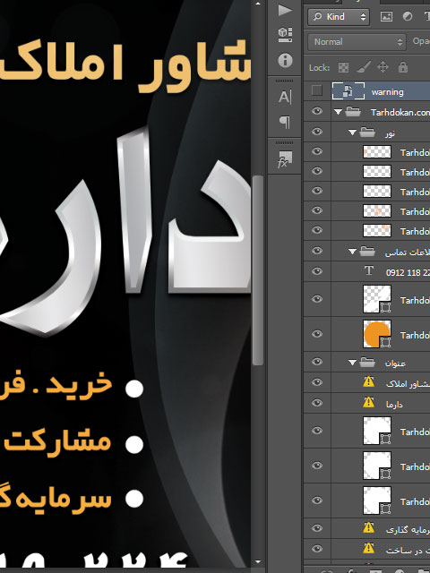Open the Info panel icon
The height and width of the screenshot is (573, 430).
coord(285,60)
